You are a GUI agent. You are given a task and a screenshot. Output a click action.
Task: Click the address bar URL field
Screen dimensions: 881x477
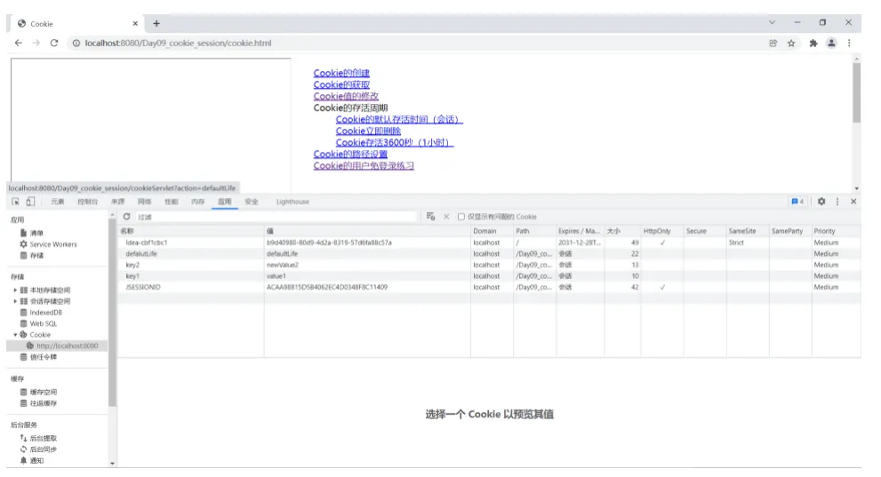(416, 44)
